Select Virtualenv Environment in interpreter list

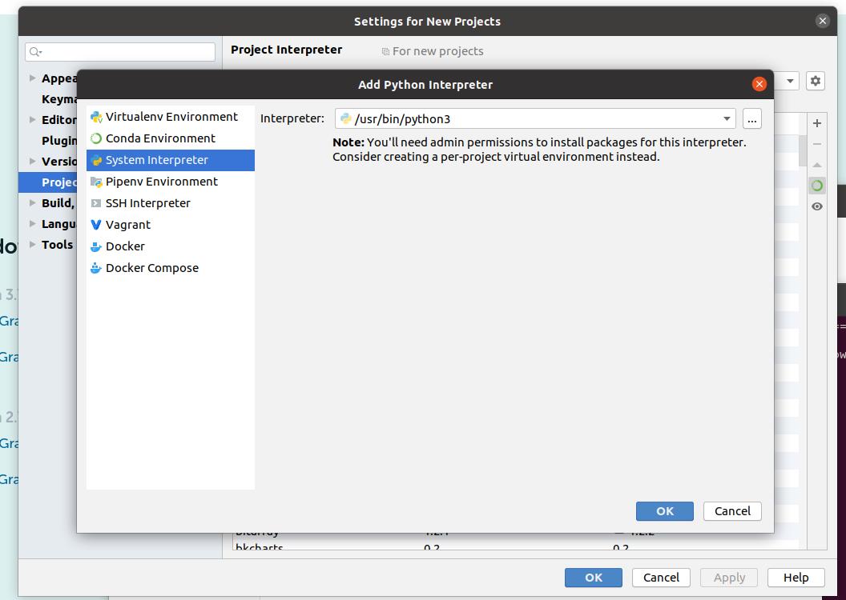[x=171, y=117]
